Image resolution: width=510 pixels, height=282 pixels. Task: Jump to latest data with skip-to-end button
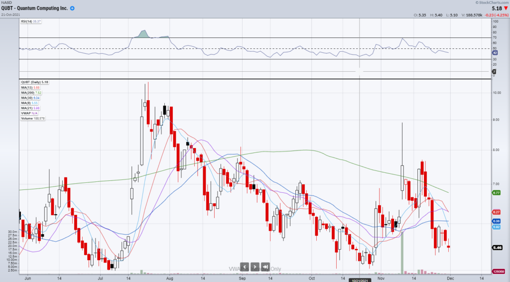tap(265, 267)
